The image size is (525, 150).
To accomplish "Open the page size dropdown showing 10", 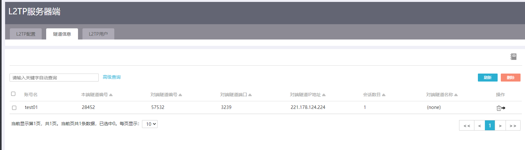I will tap(150, 124).
